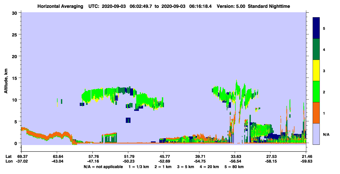Click colorbar label 2
Screen dimensions: 340x174
(324, 92)
